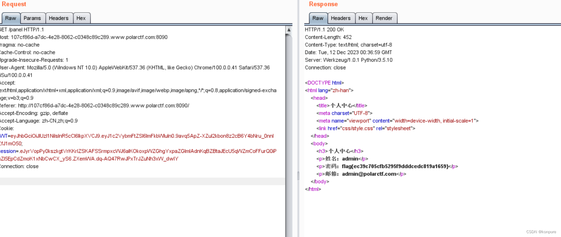The height and width of the screenshot is (237, 561).
Task: Click the Request panel heading
Action: [14, 4]
